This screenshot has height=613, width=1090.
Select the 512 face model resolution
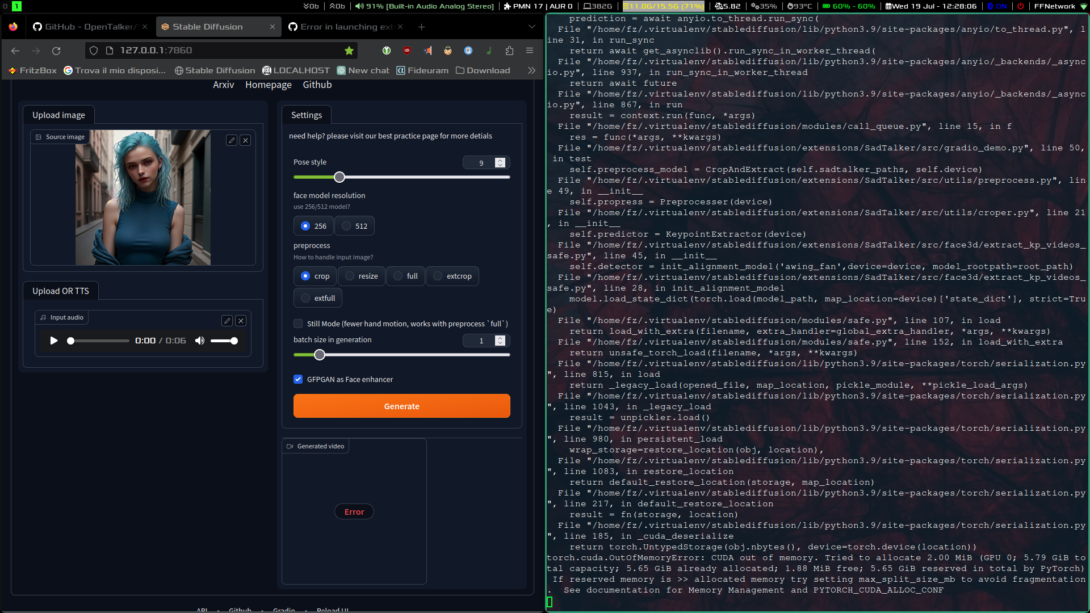click(x=347, y=225)
